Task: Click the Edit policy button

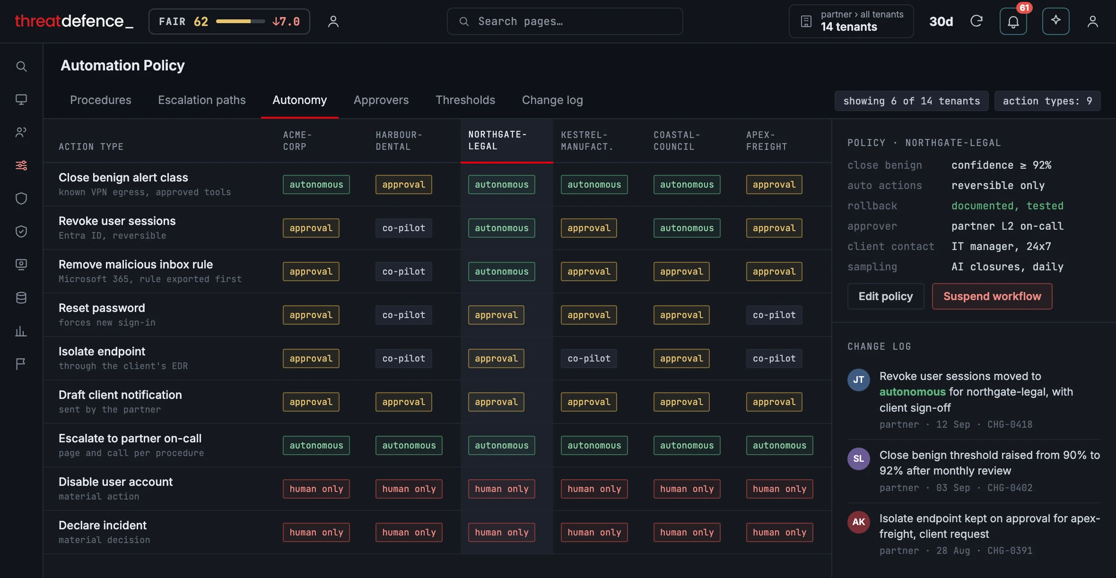Action: click(886, 296)
